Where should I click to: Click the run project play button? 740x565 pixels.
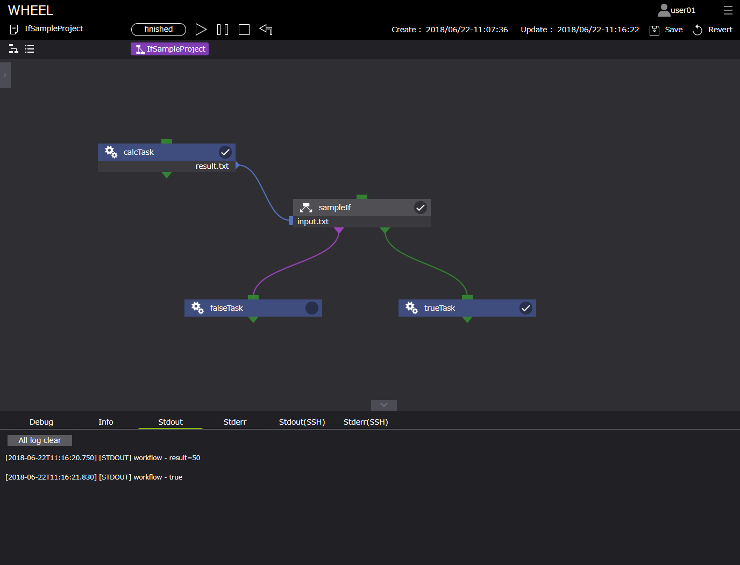201,30
